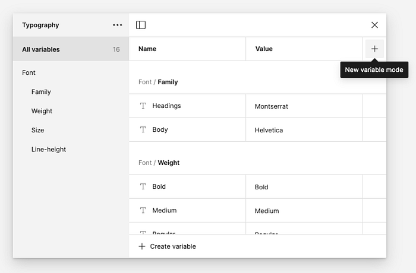Click the string type icon beside Body

coord(143,129)
